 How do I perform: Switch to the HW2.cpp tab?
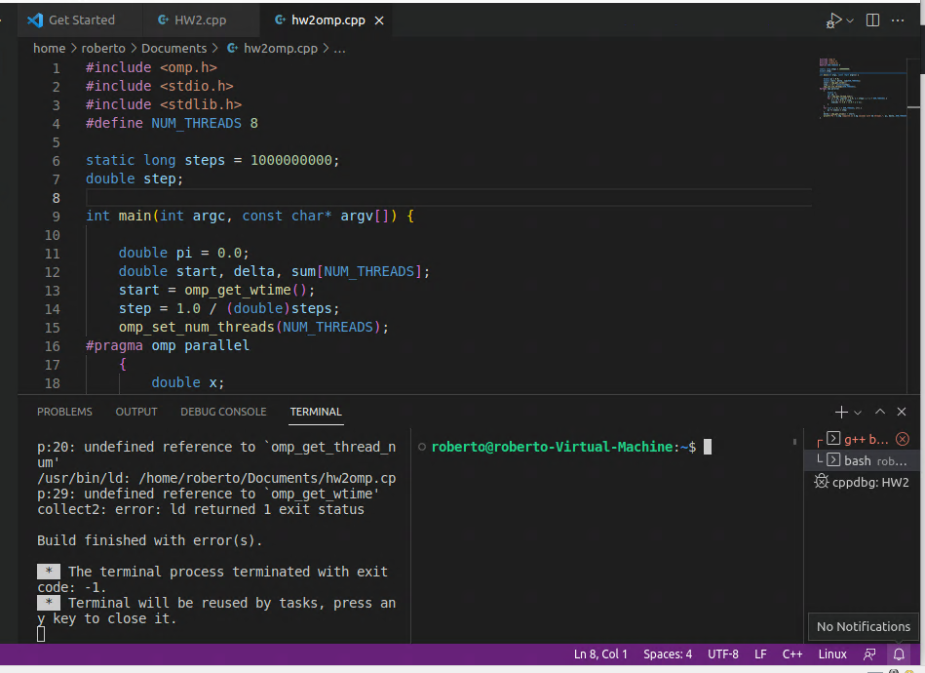tap(198, 20)
